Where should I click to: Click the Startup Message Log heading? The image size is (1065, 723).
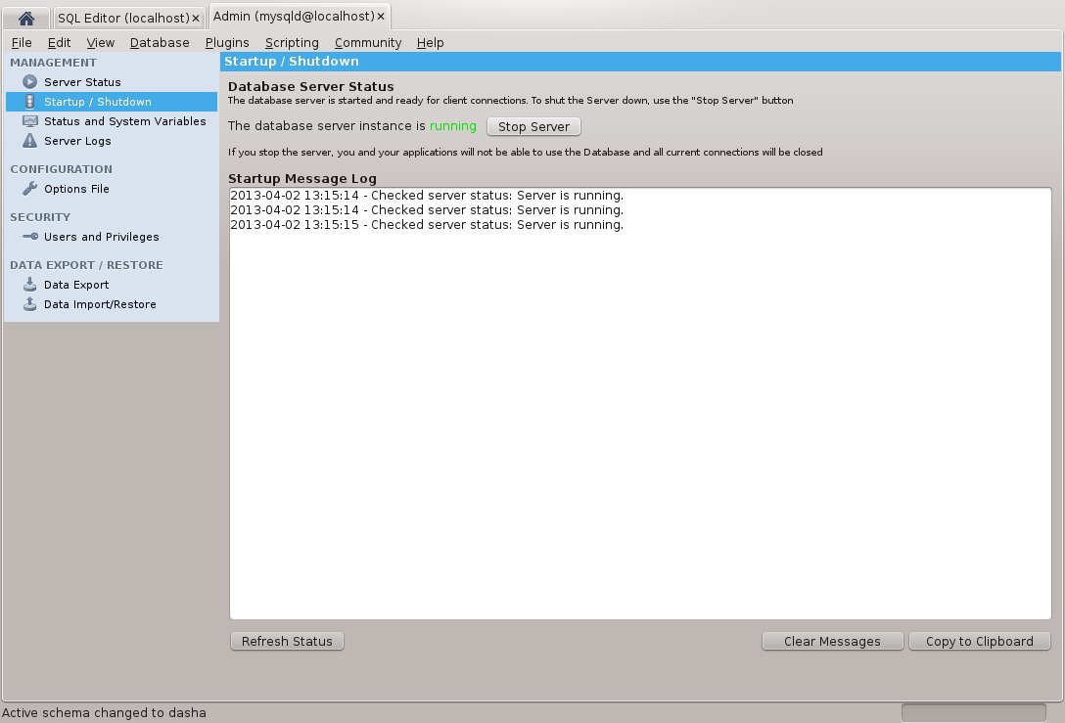[x=302, y=178]
